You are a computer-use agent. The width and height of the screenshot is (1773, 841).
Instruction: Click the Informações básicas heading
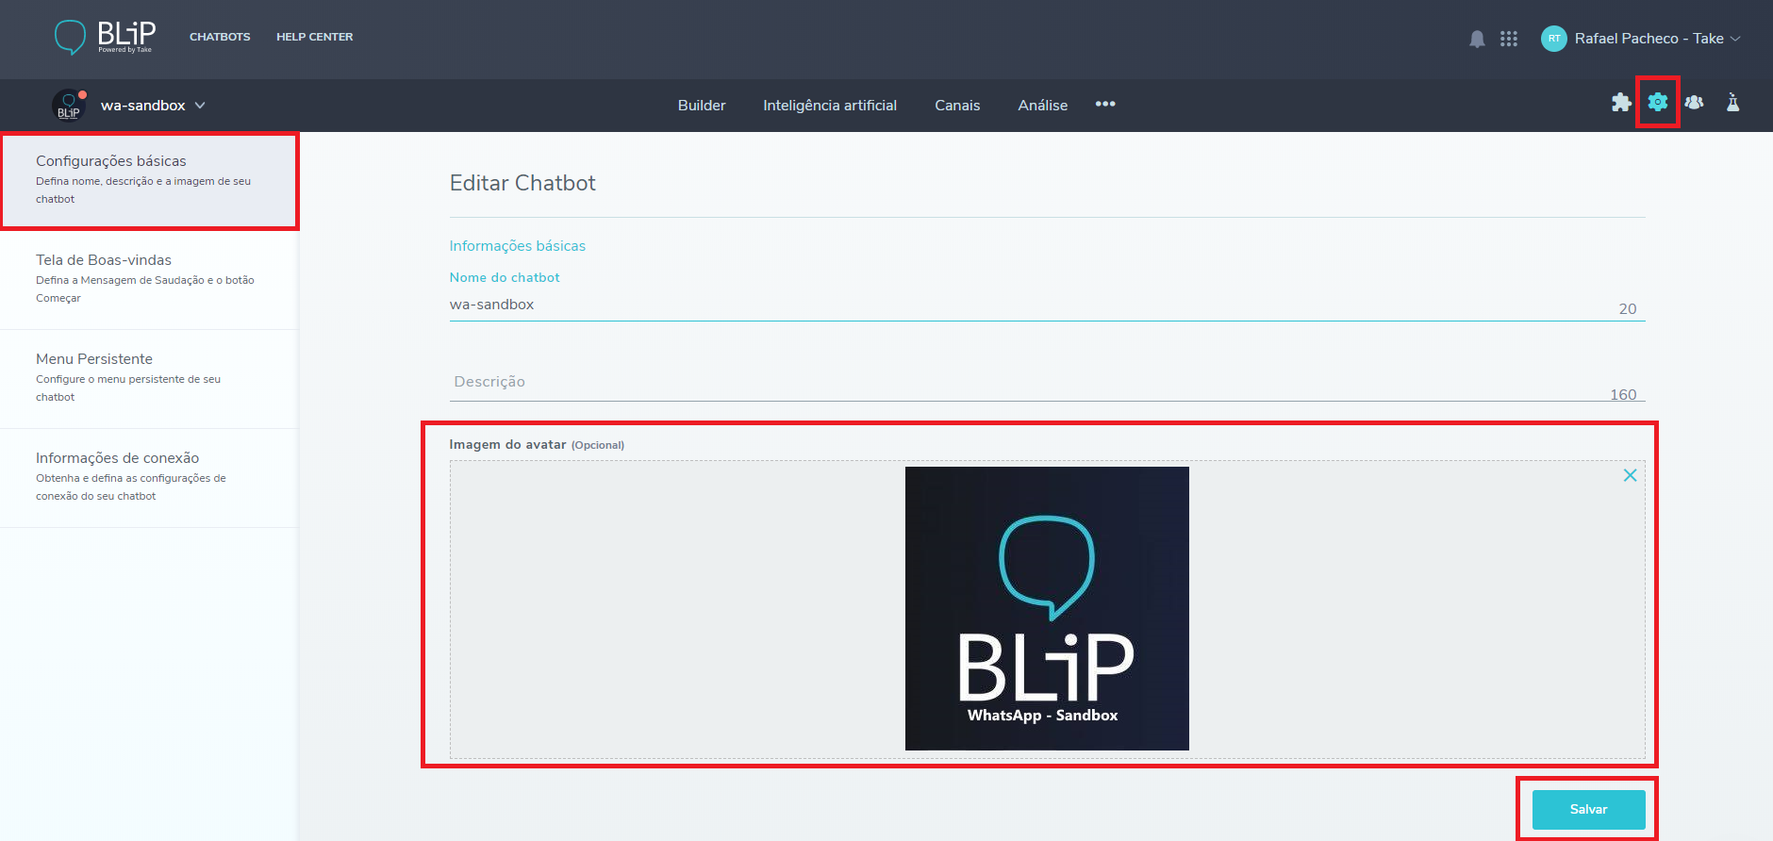518,246
